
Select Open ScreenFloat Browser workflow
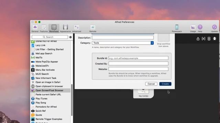[x=51, y=90]
